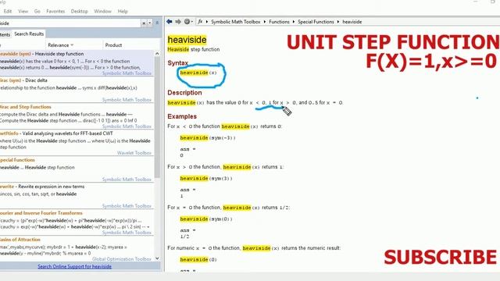Open the Desktop menu

click(x=79, y=11)
